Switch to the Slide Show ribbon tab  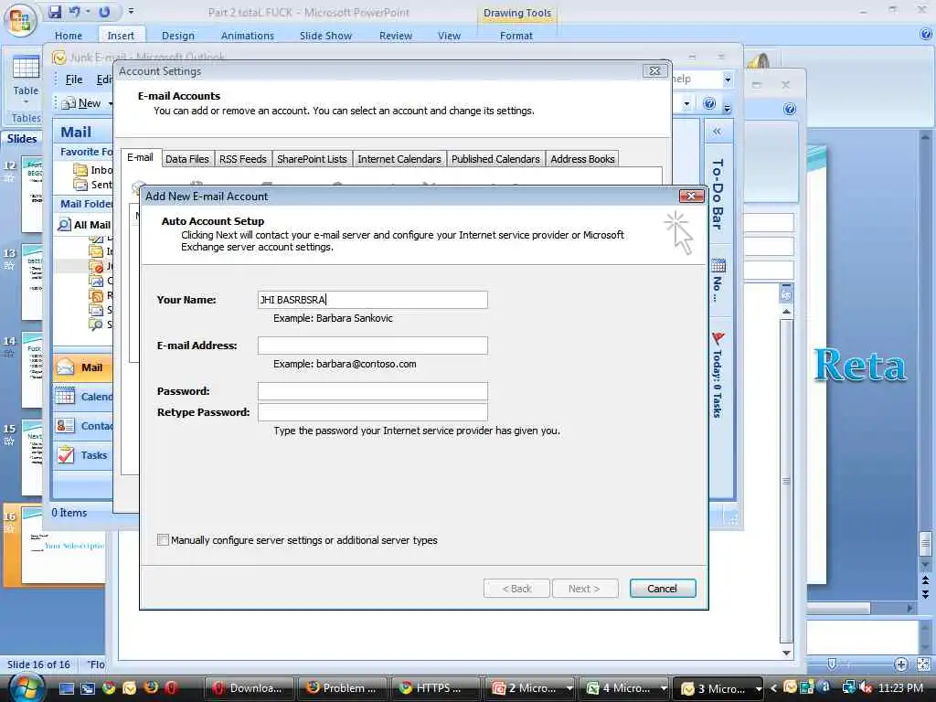point(325,36)
